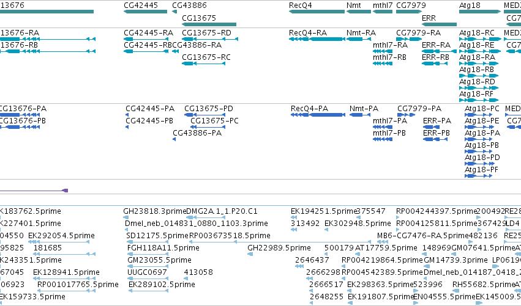Select the CG43886-RA transcript label
The width and height of the screenshot is (521, 306).
click(x=197, y=45)
